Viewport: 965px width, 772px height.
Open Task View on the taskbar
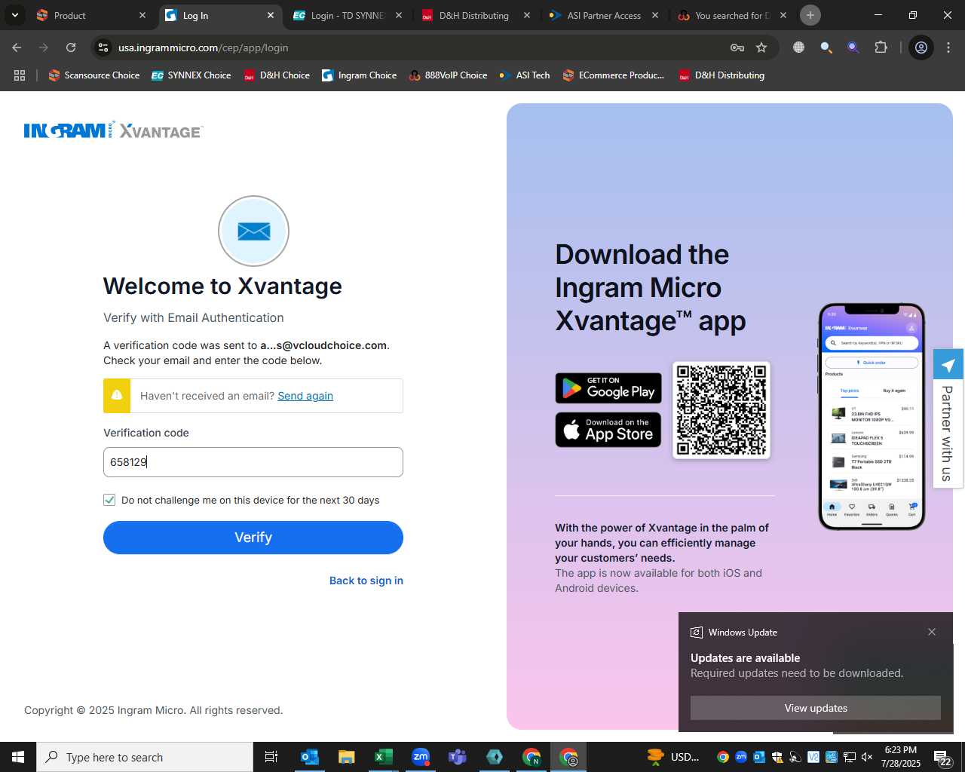click(x=271, y=757)
